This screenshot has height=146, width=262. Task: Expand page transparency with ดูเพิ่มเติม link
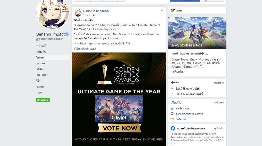tap(219, 129)
